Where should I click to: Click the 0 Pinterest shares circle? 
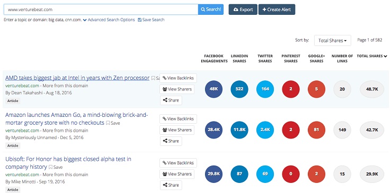291,174
